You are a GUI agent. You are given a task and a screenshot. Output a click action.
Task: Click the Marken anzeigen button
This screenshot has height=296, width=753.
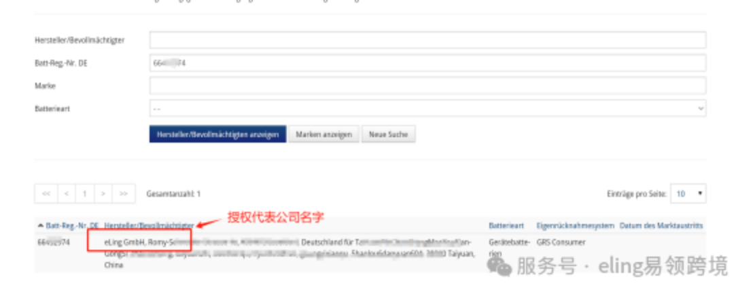click(323, 134)
